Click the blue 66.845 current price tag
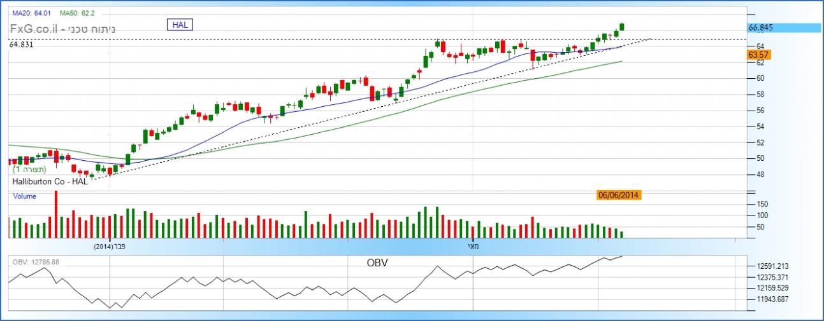This screenshot has height=321, width=824. click(783, 28)
